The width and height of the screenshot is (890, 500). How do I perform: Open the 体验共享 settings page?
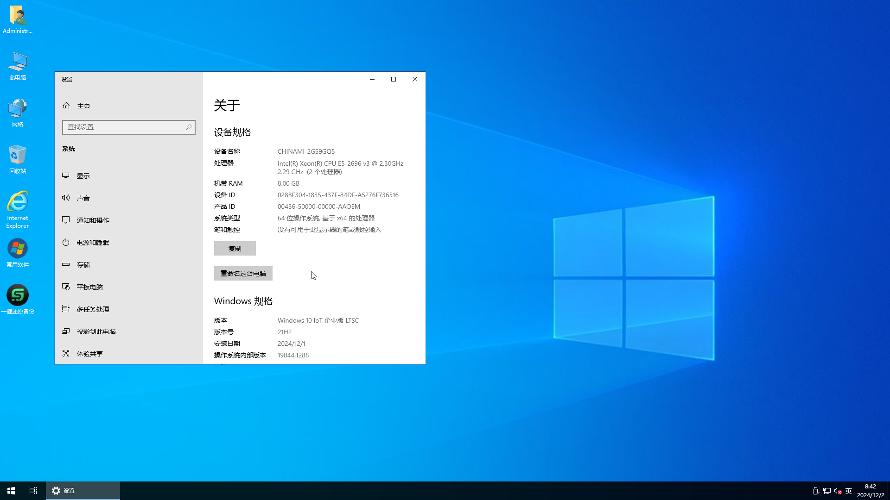tap(129, 354)
